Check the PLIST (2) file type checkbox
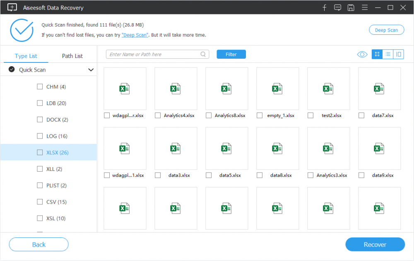The image size is (414, 261). (40, 185)
